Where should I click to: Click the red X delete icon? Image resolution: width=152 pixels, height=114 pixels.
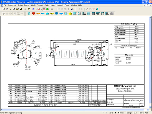pyautogui.click(x=94, y=9)
